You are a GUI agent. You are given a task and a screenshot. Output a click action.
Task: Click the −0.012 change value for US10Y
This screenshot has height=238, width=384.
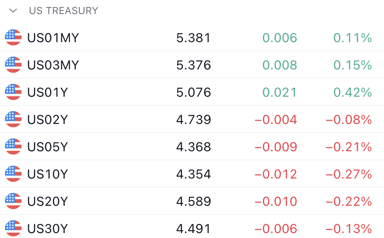click(276, 174)
